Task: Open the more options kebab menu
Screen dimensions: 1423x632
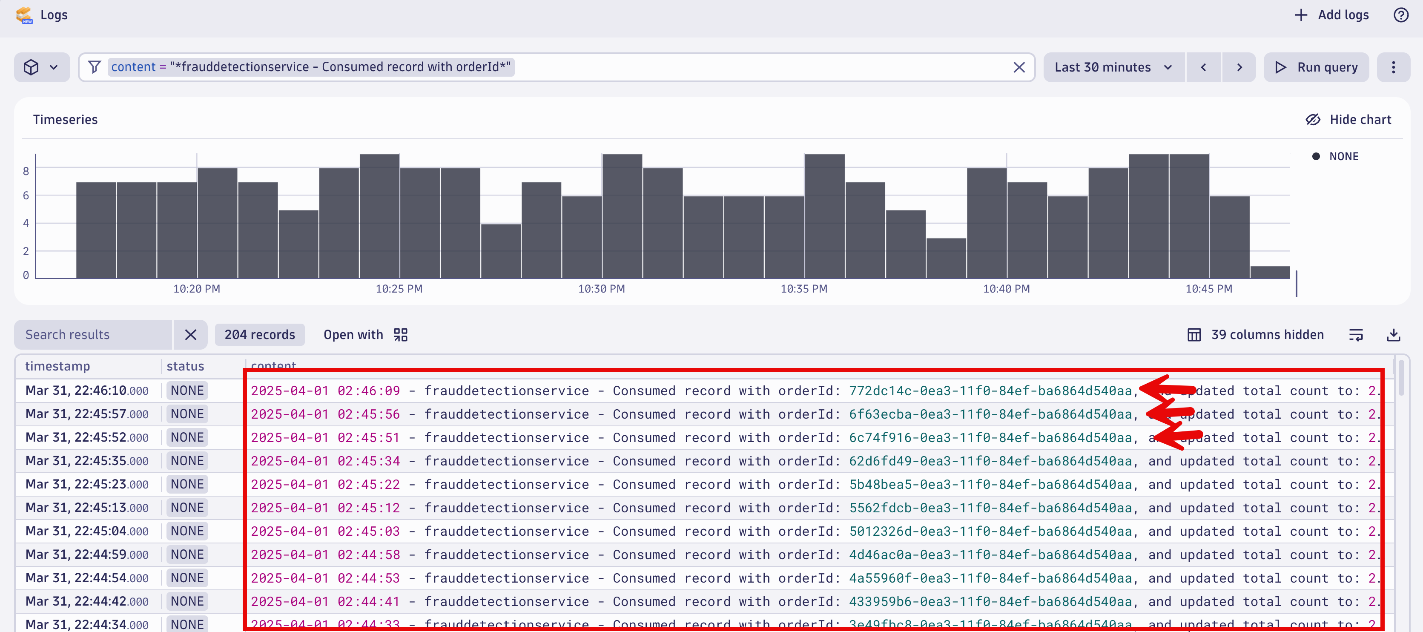Action: 1393,67
